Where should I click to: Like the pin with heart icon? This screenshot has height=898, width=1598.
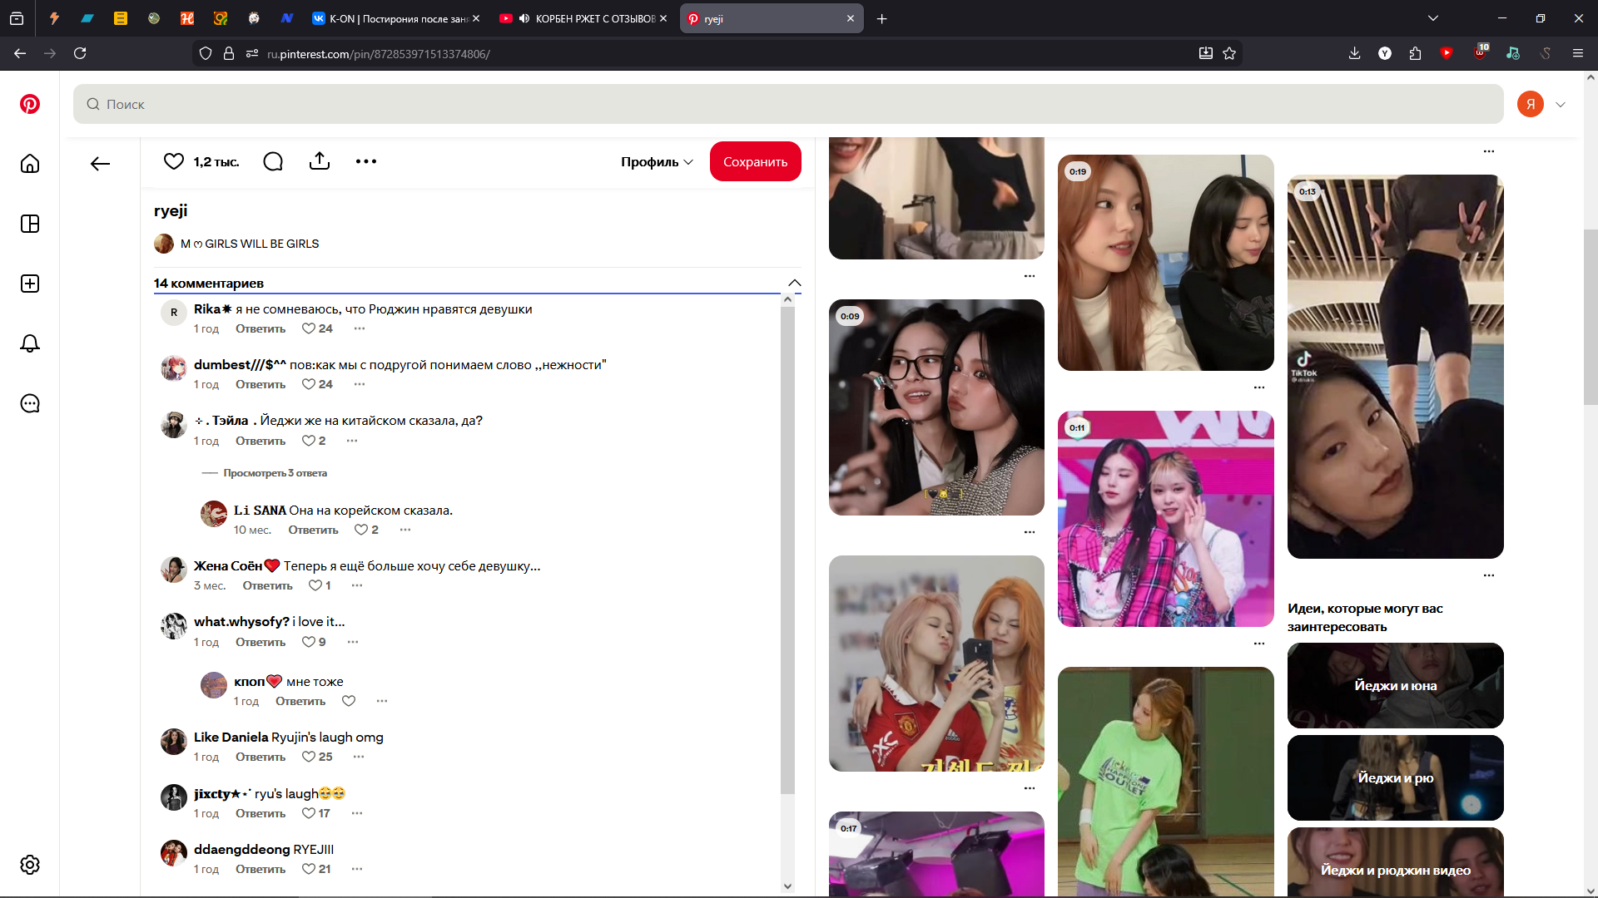pos(173,161)
